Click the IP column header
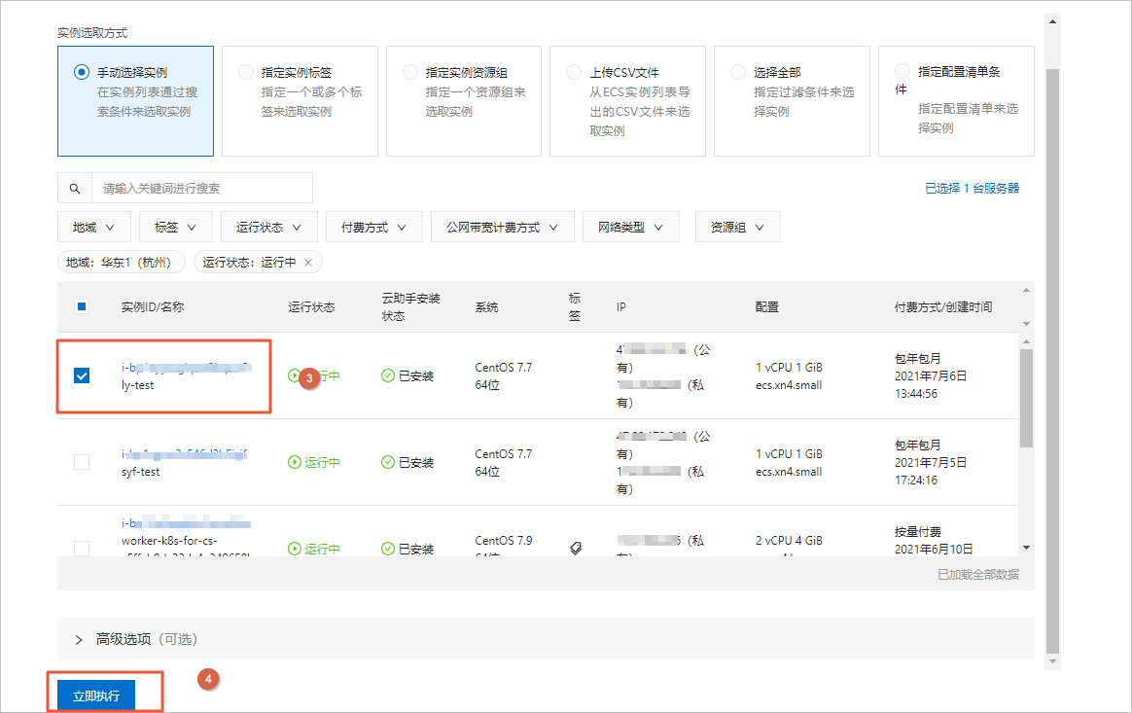 [x=620, y=307]
